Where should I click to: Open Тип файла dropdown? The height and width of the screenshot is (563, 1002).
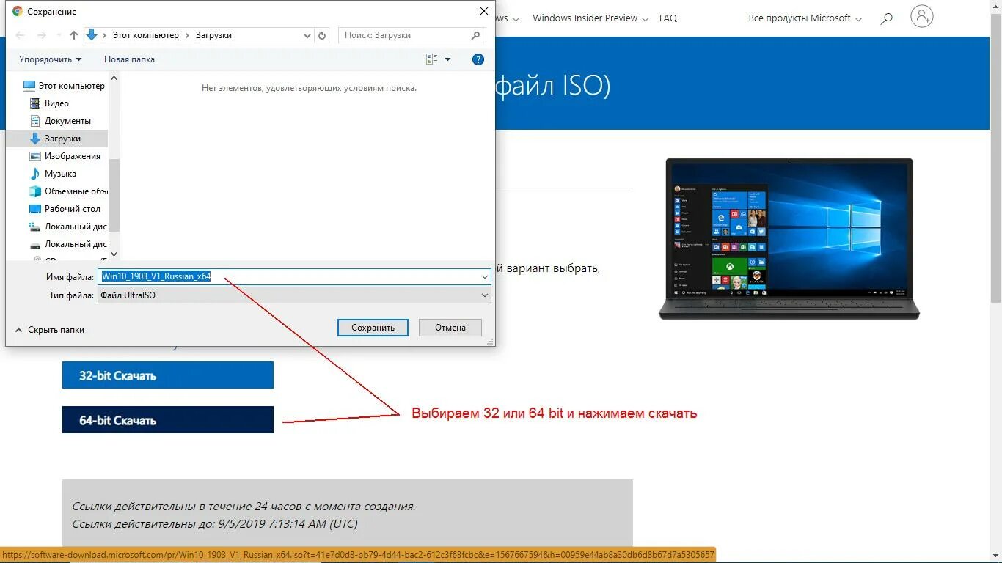[x=294, y=295]
